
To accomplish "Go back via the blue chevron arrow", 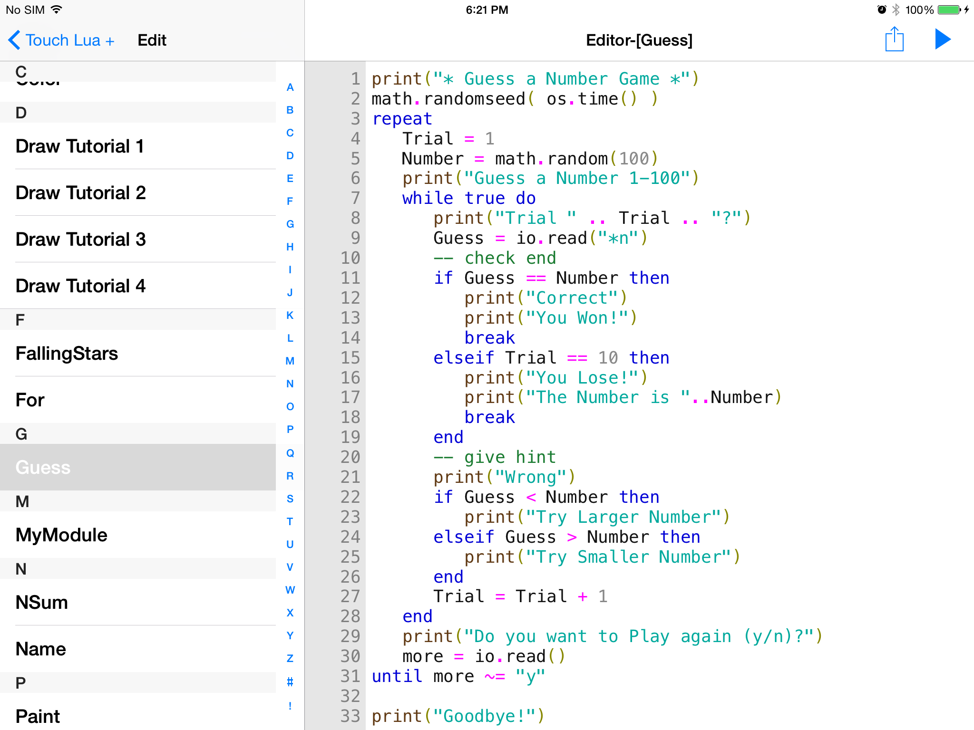I will coord(14,40).
